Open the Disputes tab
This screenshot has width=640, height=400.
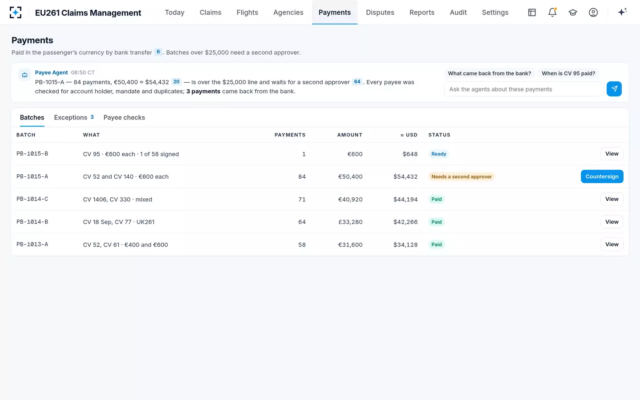point(380,12)
